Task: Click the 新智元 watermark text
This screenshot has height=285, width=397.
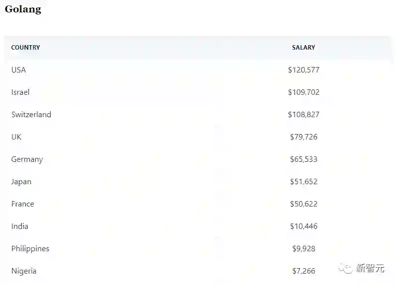Action: (371, 269)
